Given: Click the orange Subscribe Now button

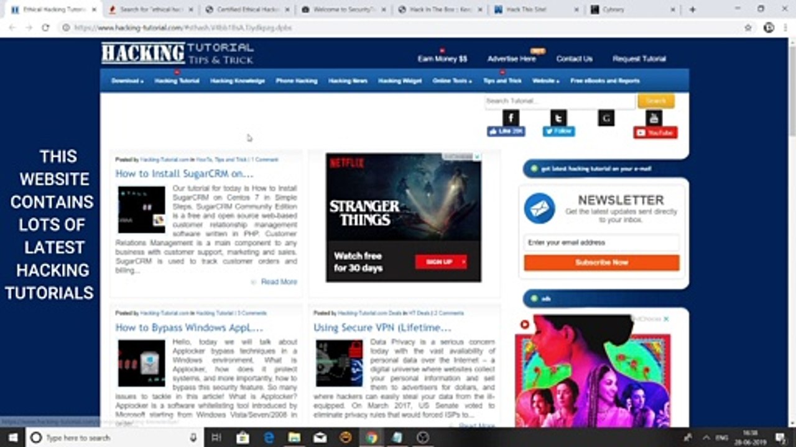Looking at the screenshot, I should (601, 263).
